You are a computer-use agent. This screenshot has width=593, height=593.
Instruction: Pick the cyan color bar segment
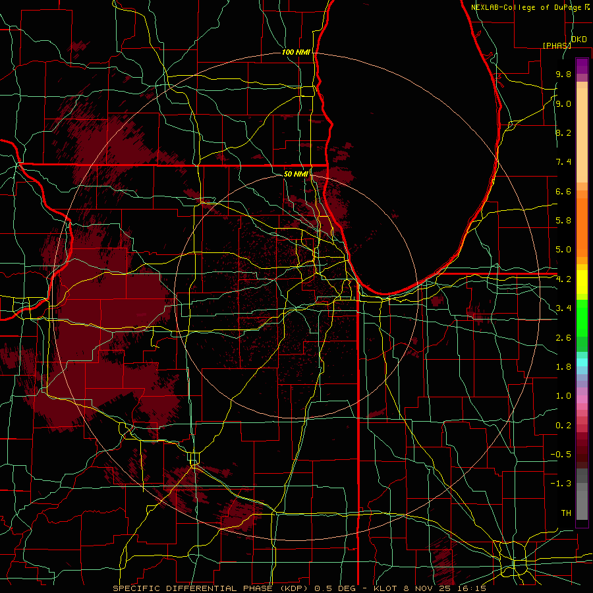[x=582, y=362]
